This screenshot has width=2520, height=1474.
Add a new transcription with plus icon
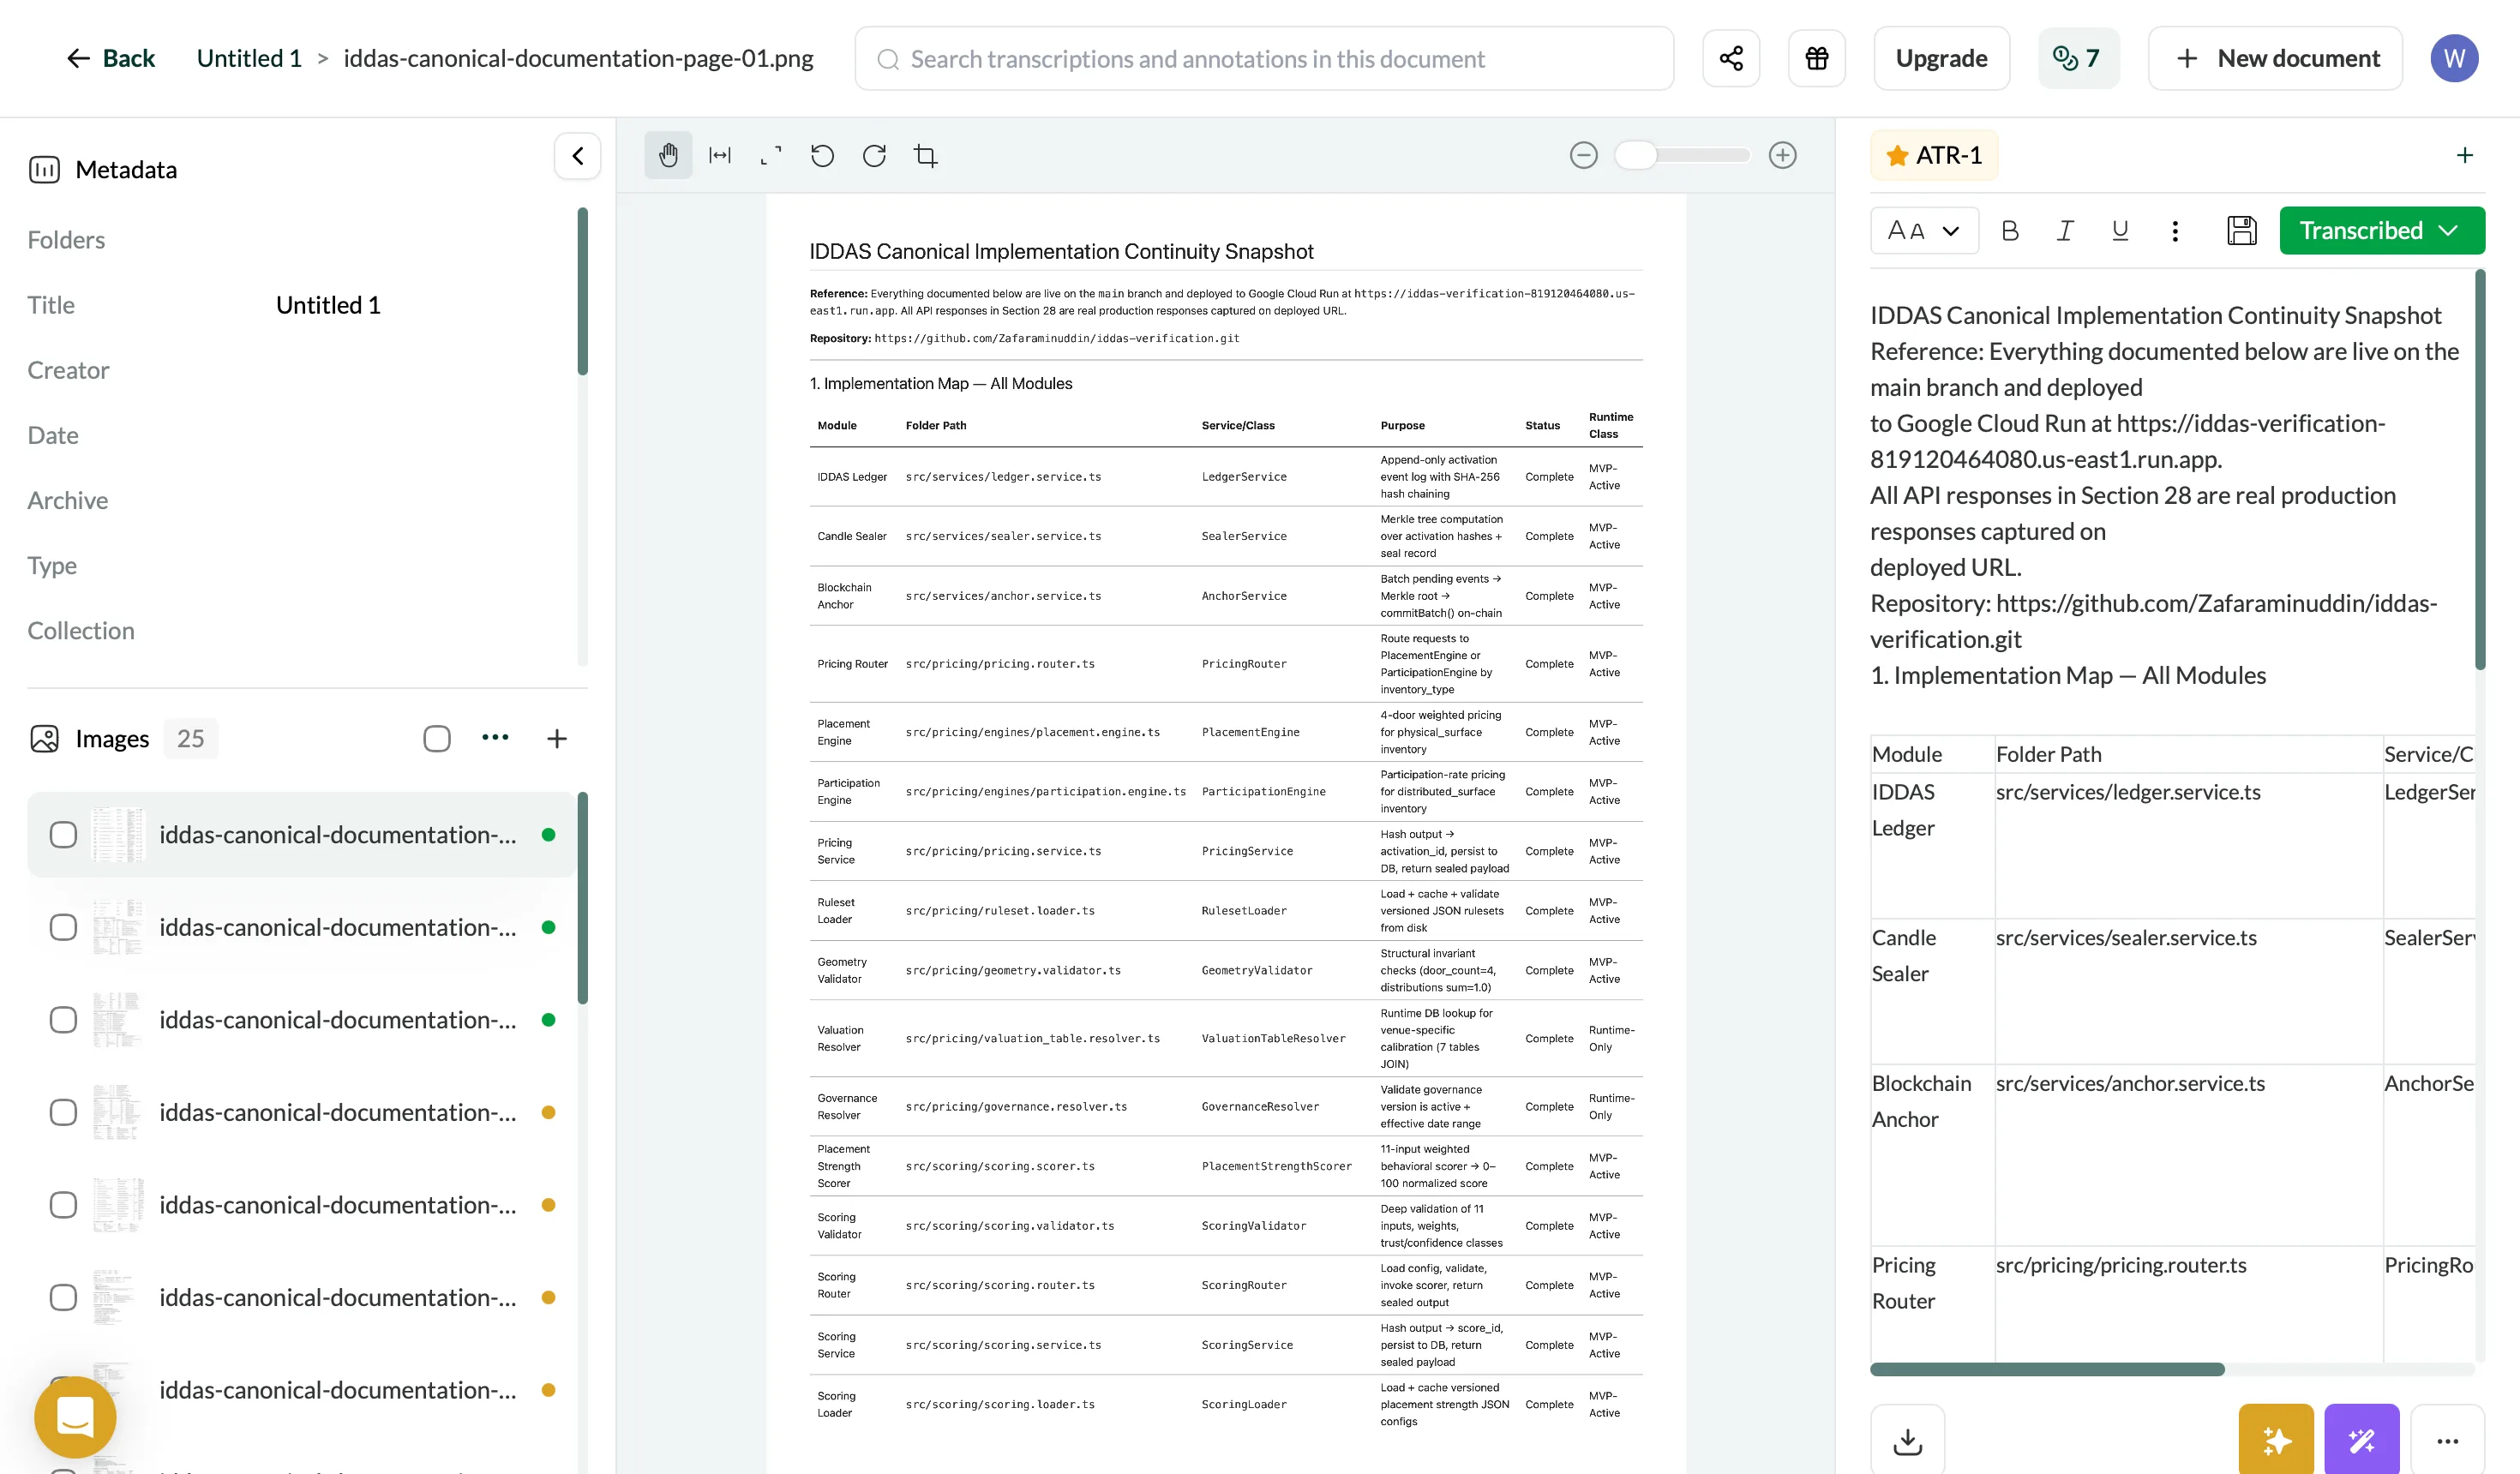(2465, 155)
